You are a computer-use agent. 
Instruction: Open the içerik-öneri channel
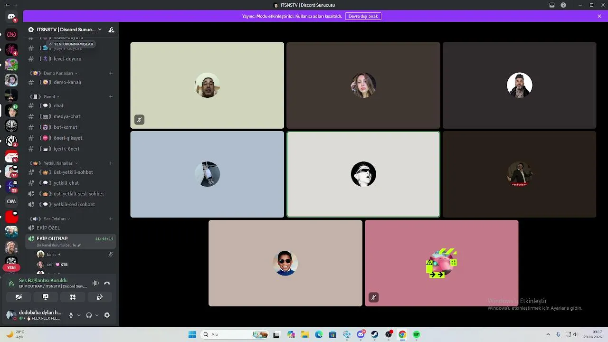(70, 149)
